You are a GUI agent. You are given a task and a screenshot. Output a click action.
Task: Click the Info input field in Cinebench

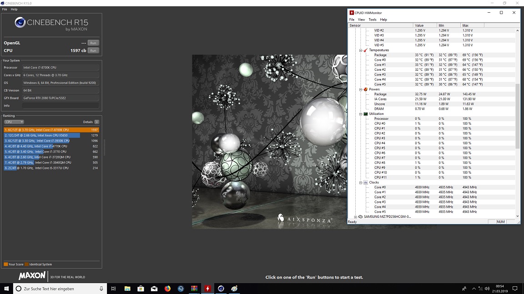click(x=60, y=106)
